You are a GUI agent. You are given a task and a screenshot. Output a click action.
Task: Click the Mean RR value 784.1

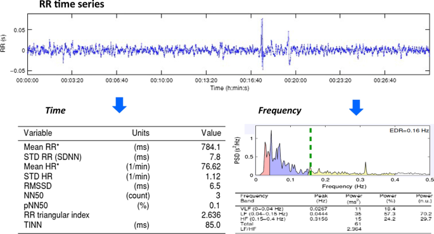tap(211, 147)
